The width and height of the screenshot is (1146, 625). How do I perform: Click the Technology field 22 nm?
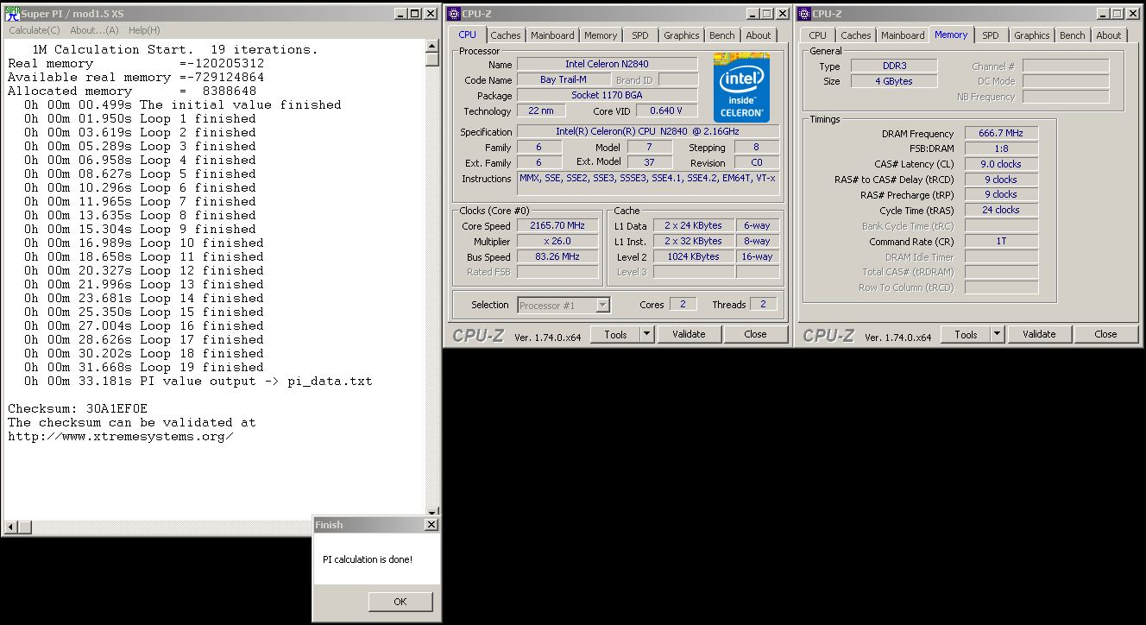point(539,110)
